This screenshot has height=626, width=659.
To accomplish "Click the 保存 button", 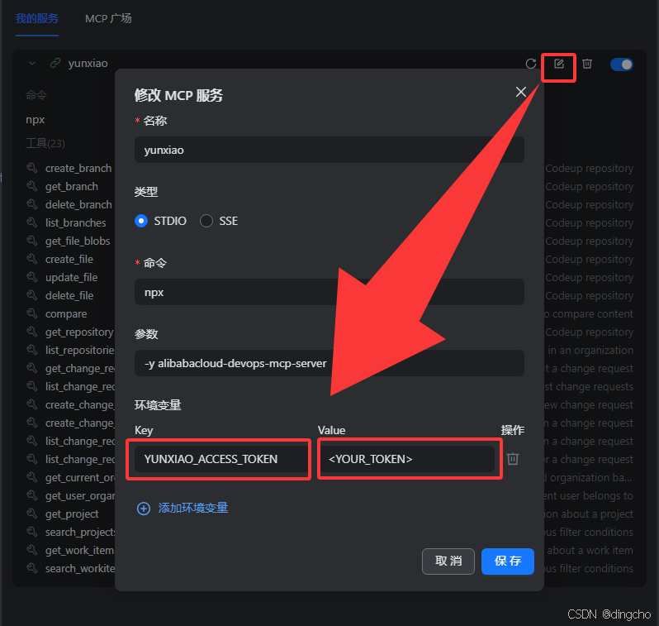I will click(508, 561).
